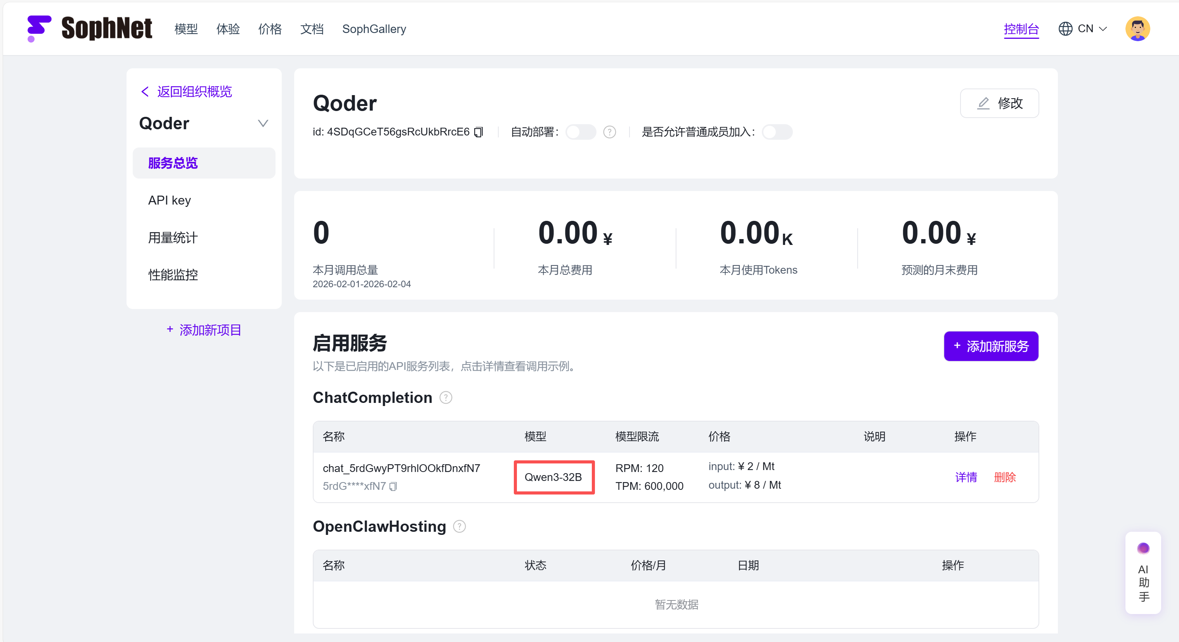
Task: Open the user avatar menu
Action: [1137, 29]
